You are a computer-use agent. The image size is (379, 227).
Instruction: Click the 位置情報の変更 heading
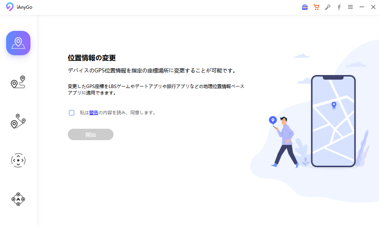tap(92, 58)
